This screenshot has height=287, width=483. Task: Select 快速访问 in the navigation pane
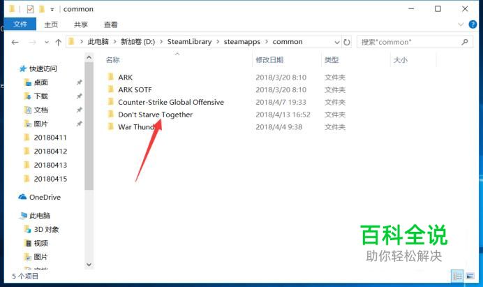tap(43, 68)
